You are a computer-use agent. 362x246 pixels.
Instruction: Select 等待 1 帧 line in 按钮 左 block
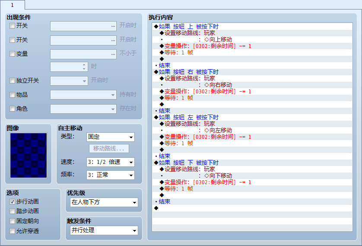pyautogui.click(x=252, y=143)
